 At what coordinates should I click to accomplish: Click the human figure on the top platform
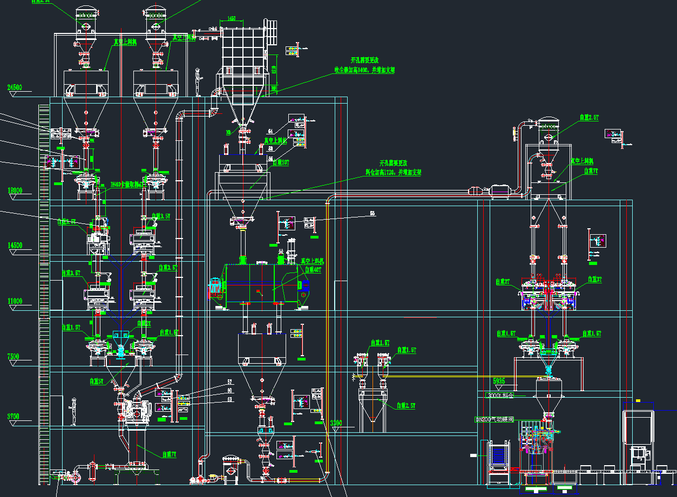(x=198, y=83)
